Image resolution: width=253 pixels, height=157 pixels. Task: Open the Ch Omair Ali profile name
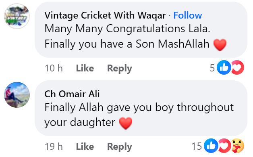(x=72, y=94)
